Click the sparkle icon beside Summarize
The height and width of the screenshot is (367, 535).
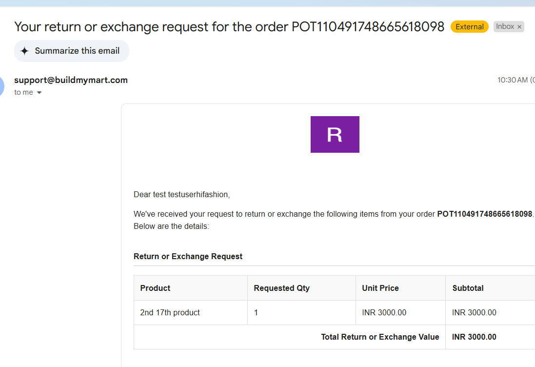[24, 51]
